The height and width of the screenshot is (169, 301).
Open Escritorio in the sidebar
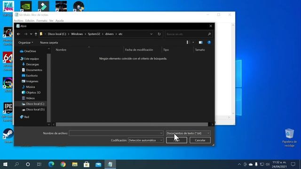30,76
